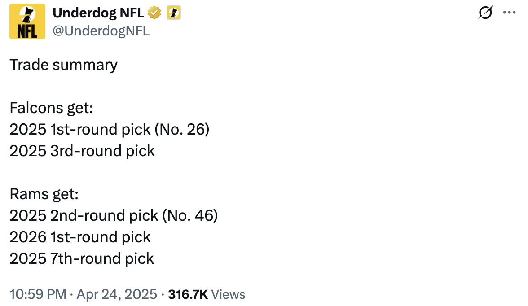Click the '2025 3rd-round pick' line
The height and width of the screenshot is (306, 528).
coord(82,151)
